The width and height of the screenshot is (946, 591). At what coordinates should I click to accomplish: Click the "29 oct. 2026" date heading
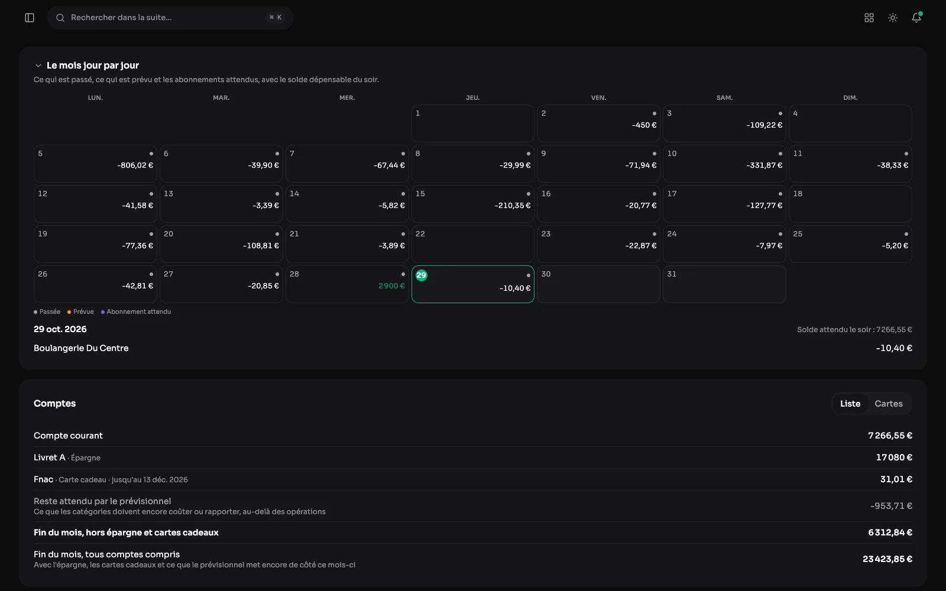pos(60,329)
